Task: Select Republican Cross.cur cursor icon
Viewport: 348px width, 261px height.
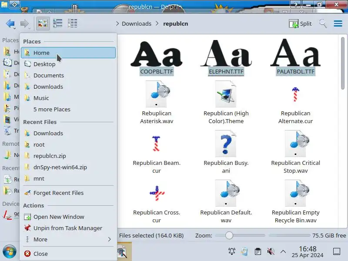Action: click(x=157, y=193)
